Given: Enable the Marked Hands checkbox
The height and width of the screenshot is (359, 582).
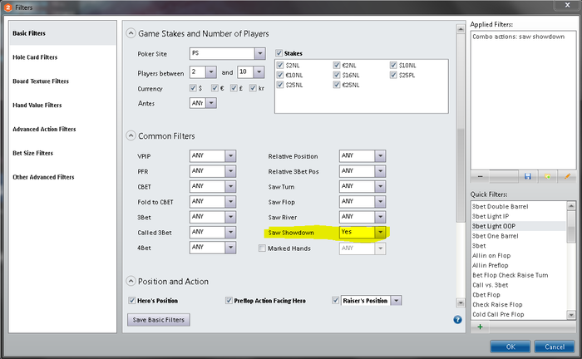Looking at the screenshot, I should (262, 248).
